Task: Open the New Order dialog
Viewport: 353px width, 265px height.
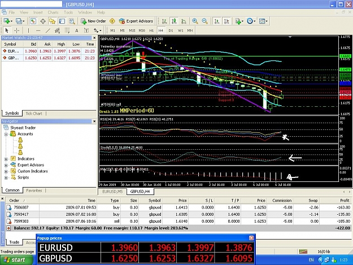Action: coord(93,21)
